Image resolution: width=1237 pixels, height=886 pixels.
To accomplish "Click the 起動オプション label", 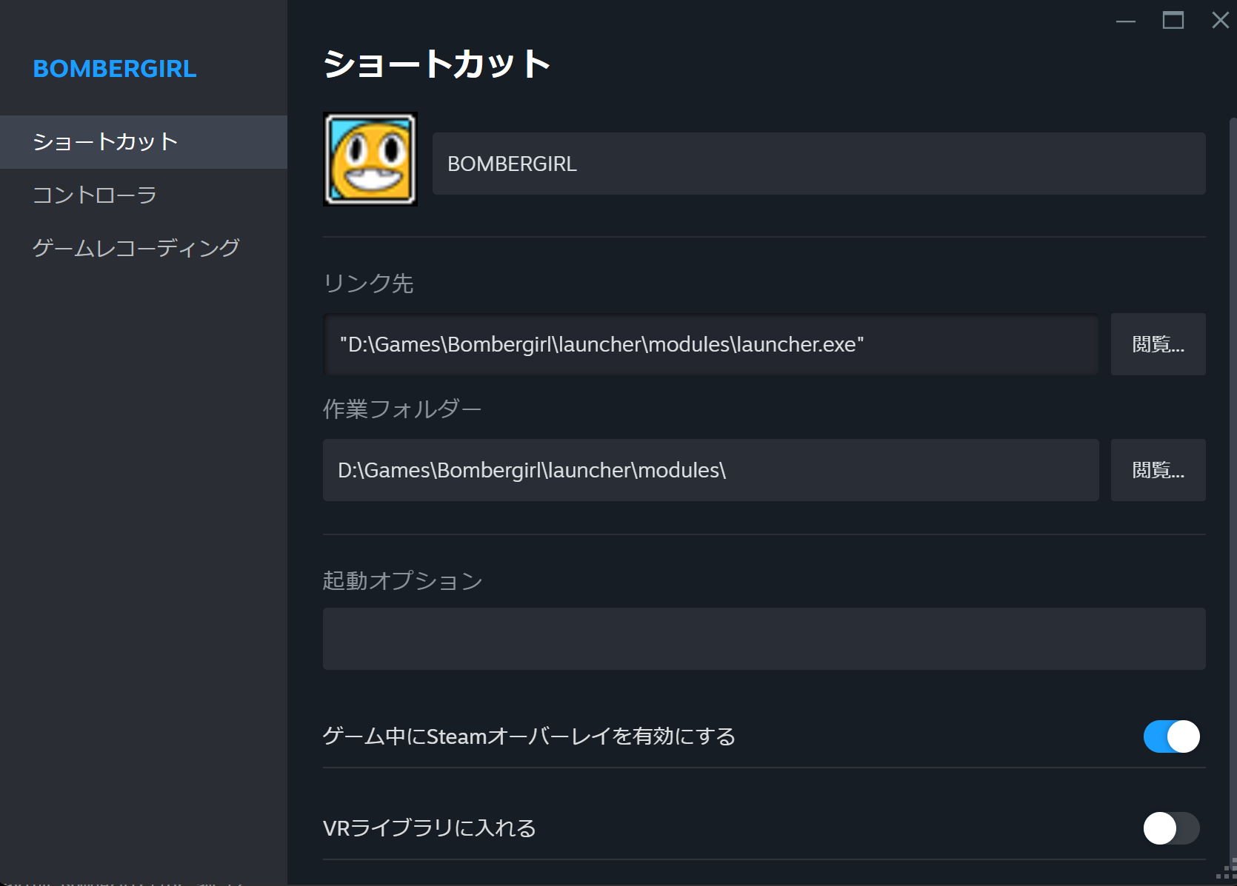I will tap(403, 581).
